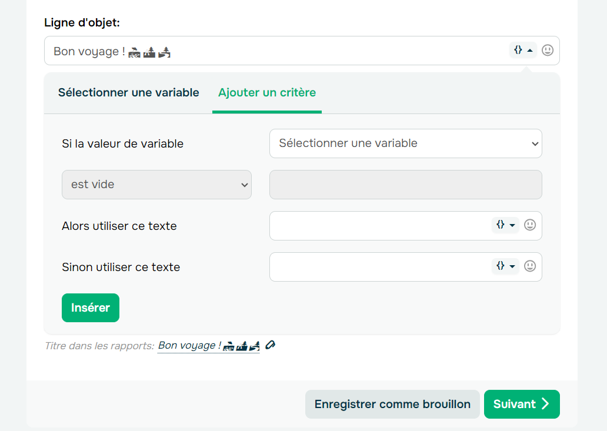The width and height of the screenshot is (607, 431).
Task: Click the last emoji in the report title line
Action: coord(255,346)
